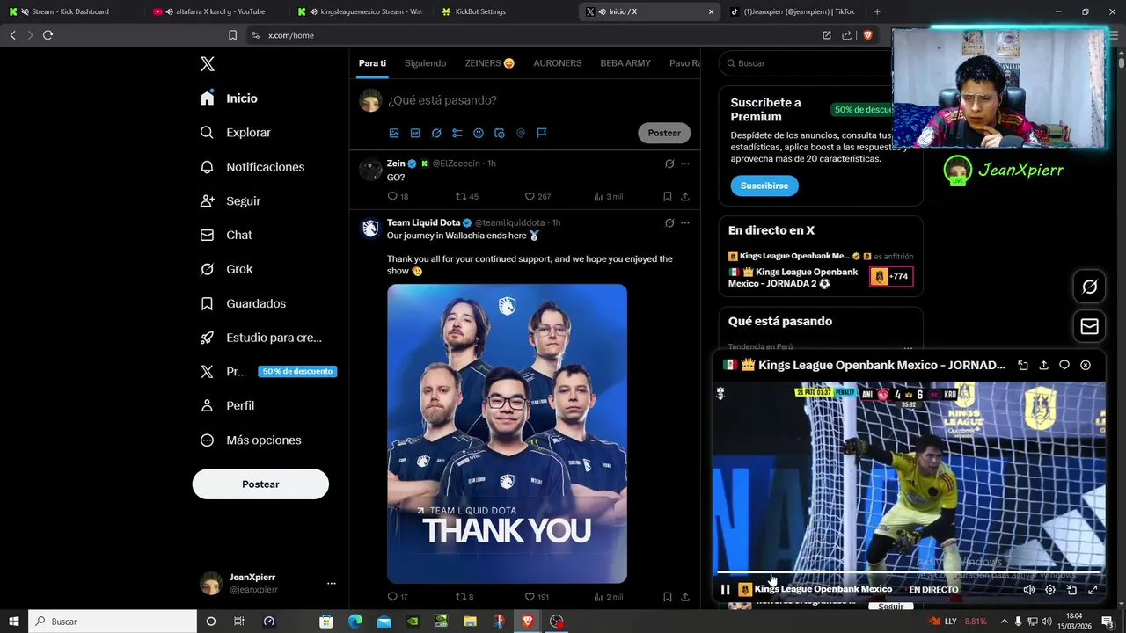
Task: Pause the Kings League live video
Action: tap(726, 590)
